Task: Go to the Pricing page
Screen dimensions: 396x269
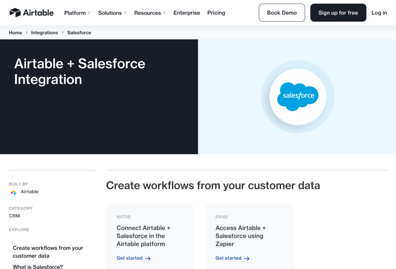Action: pyautogui.click(x=216, y=13)
